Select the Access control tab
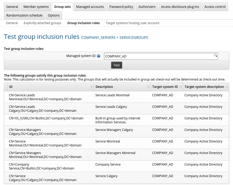The image size is (233, 185). coord(215,7)
